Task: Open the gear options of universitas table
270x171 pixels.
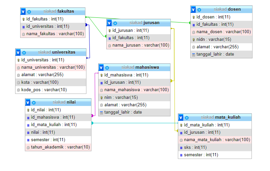Action: click(24, 53)
